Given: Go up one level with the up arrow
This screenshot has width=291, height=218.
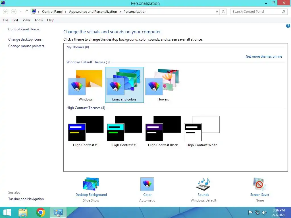Looking at the screenshot, I should [27, 12].
